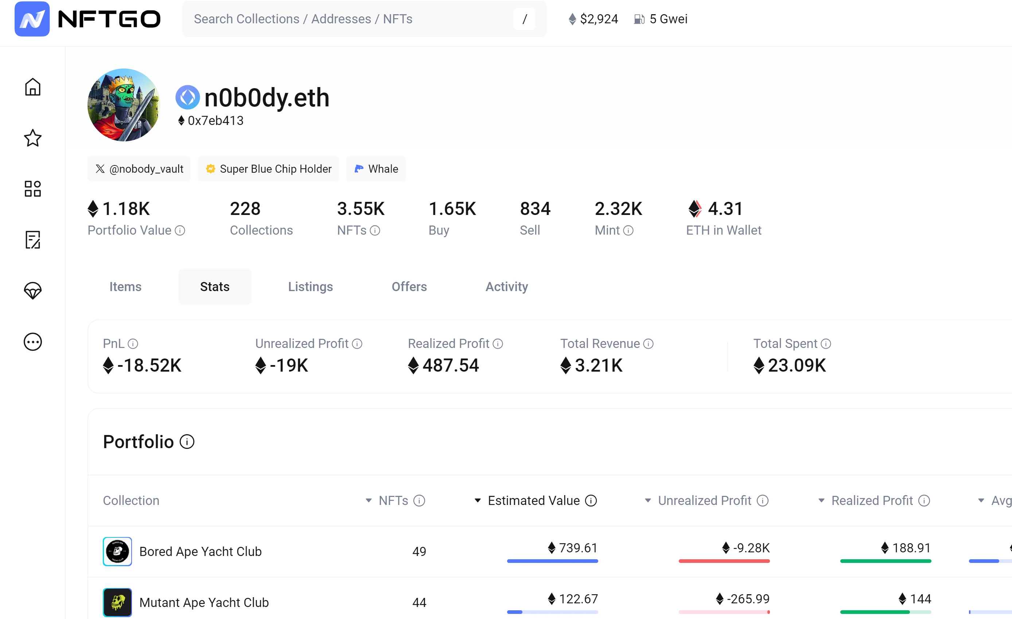Screen dimensions: 1012x619
Task: Open the Activity tab
Action: [506, 286]
